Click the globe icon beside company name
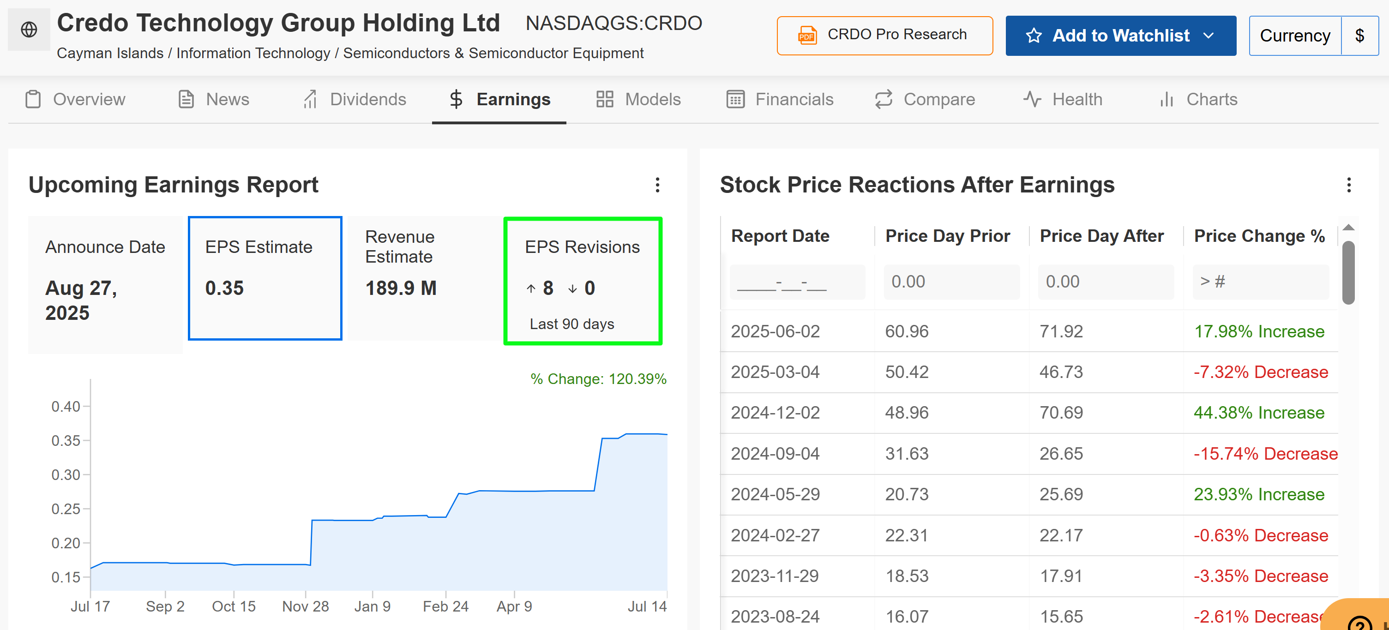Screen dimensions: 1389x630 pos(29,30)
